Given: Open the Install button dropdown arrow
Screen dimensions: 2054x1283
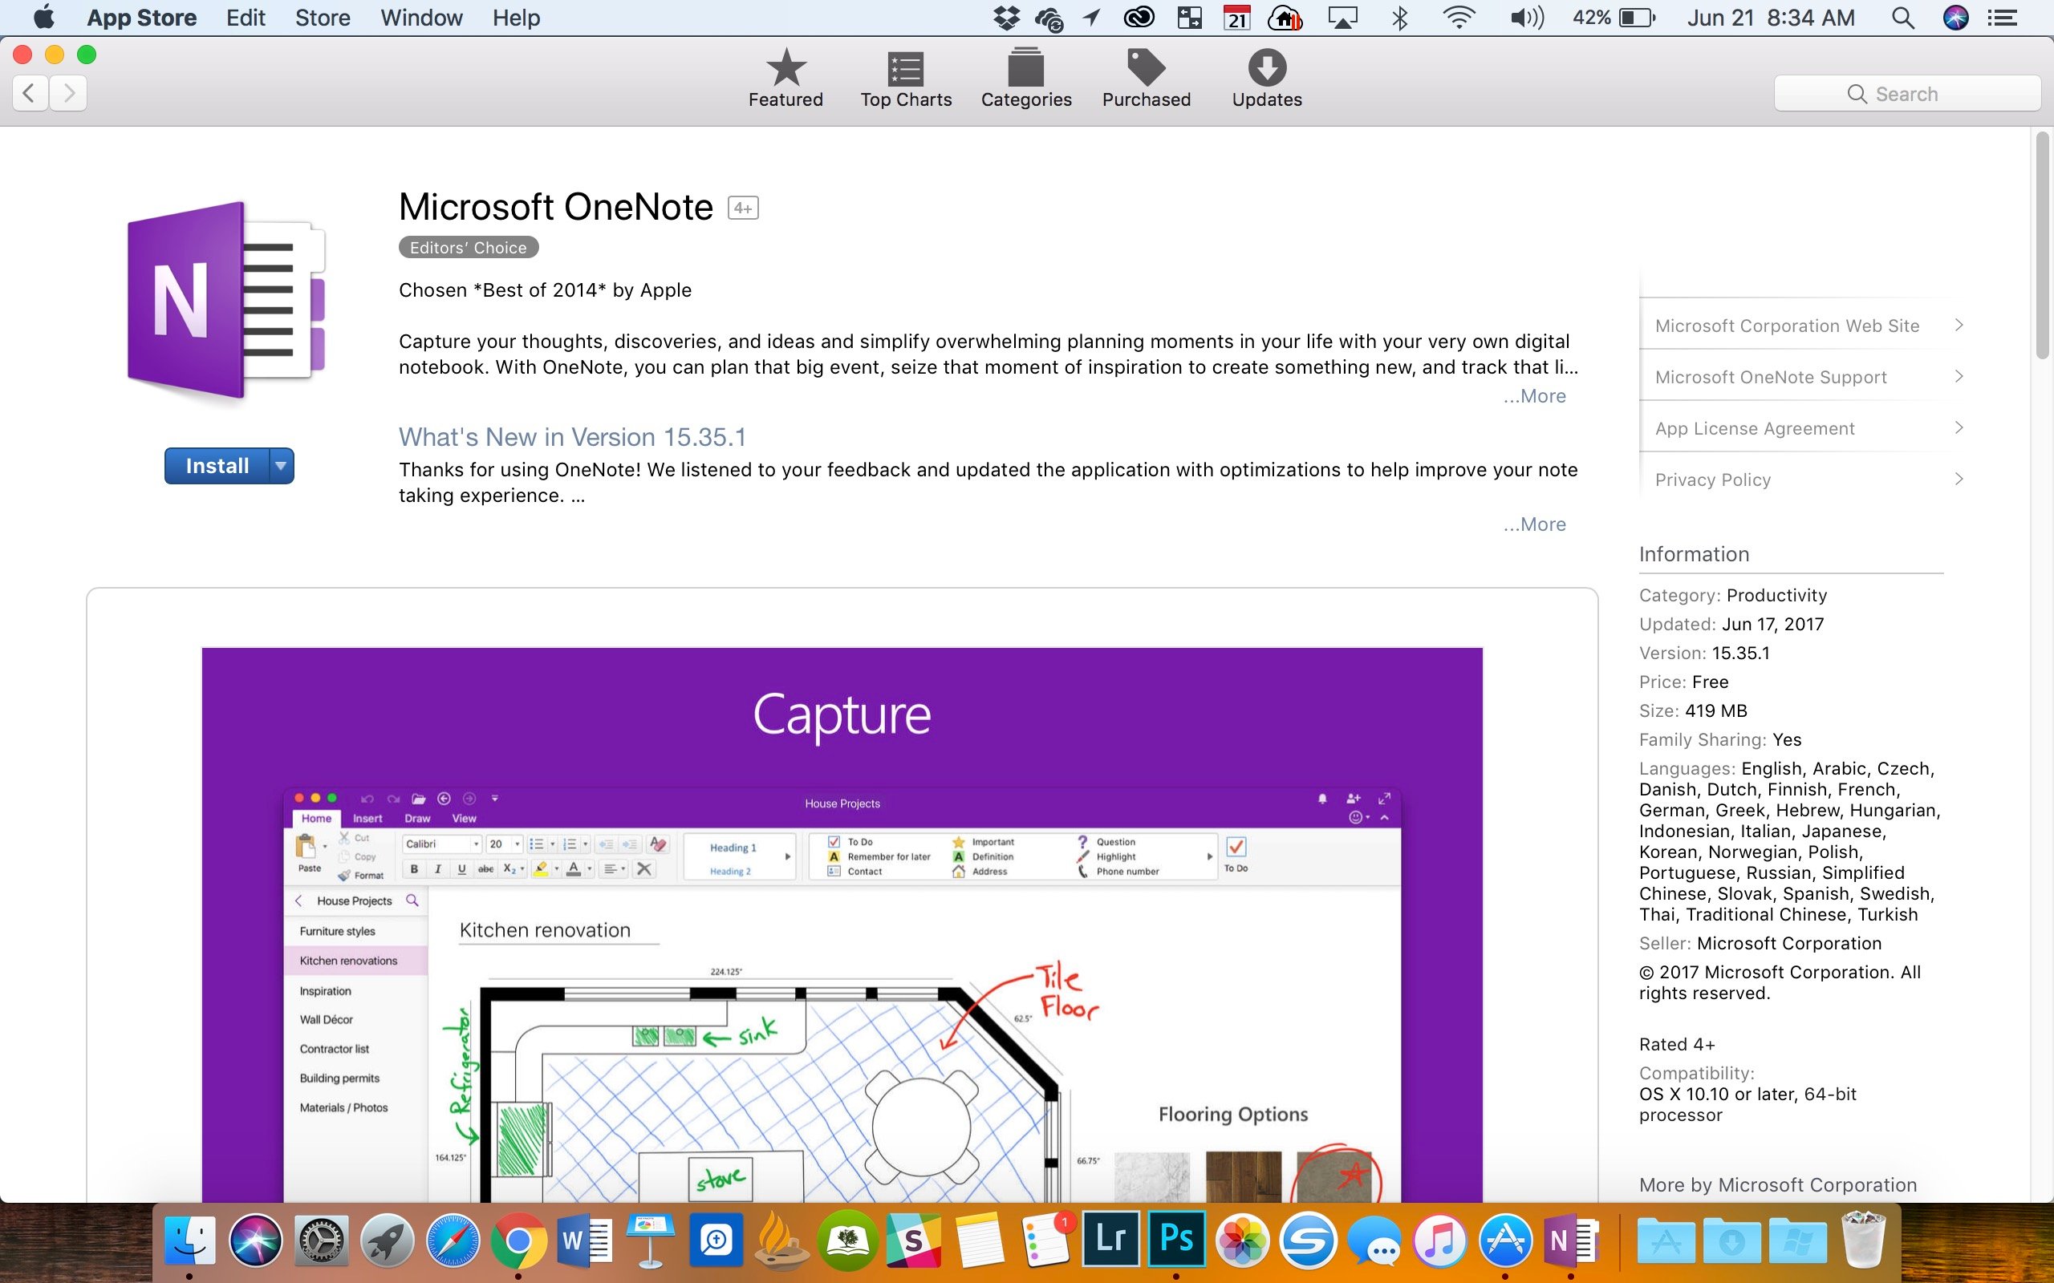Looking at the screenshot, I should pyautogui.click(x=281, y=466).
